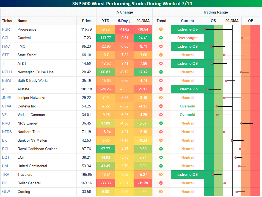Click the Extreme OS badge for Allstate

tap(187, 89)
